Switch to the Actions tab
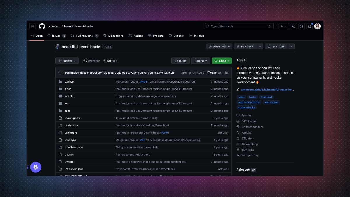350x197 pixels. 136,36
